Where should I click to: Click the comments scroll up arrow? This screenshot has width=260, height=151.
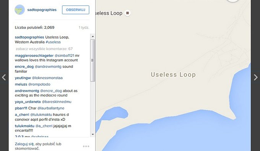point(93,36)
